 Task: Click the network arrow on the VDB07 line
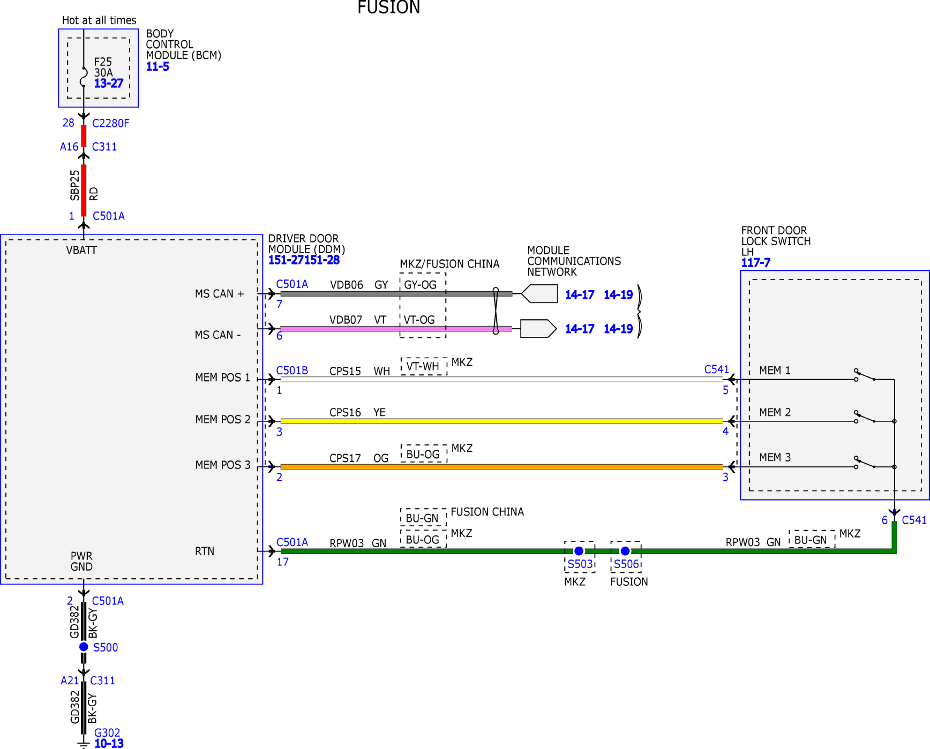(x=538, y=329)
